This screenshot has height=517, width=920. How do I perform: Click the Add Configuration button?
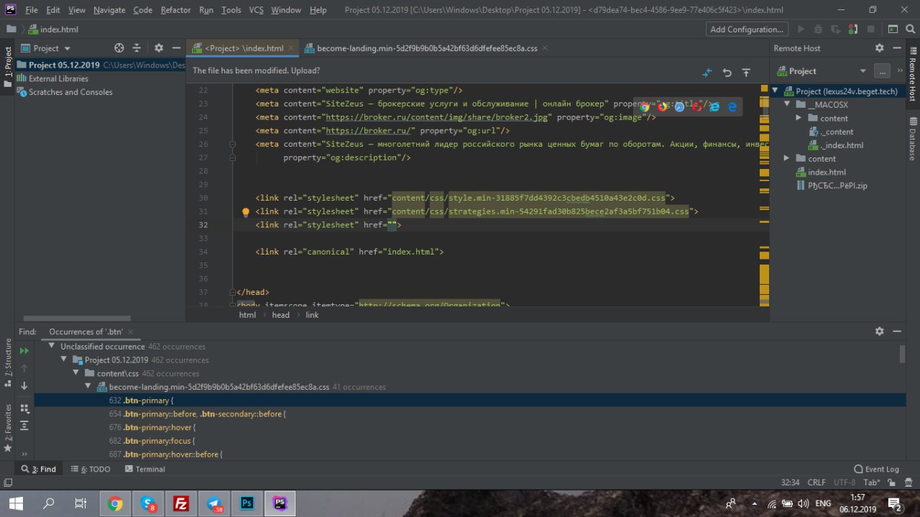coord(746,29)
